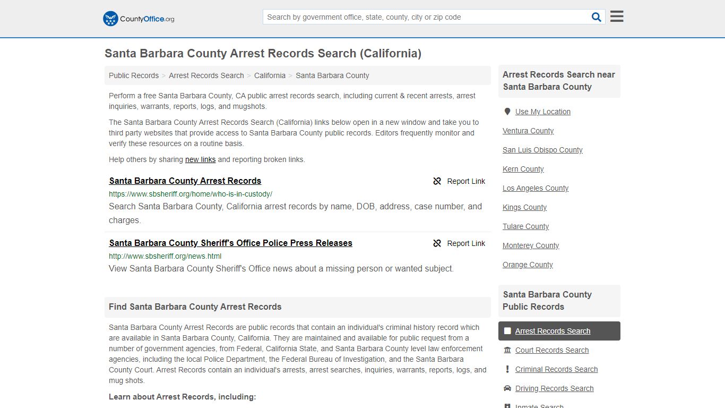Select Santa Barbara County breadcrumb
This screenshot has width=725, height=408.
tap(332, 75)
